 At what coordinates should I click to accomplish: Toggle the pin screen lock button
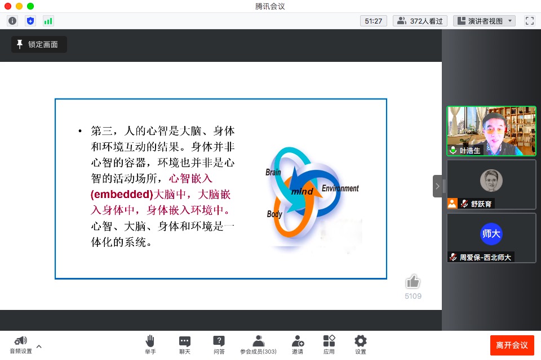pyautogui.click(x=39, y=44)
